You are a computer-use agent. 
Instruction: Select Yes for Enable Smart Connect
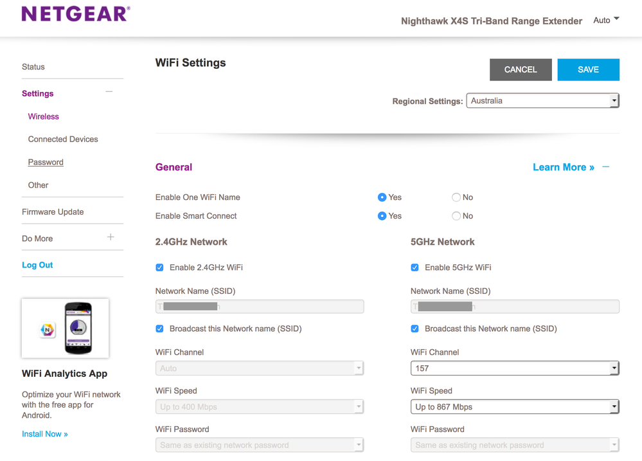[382, 216]
